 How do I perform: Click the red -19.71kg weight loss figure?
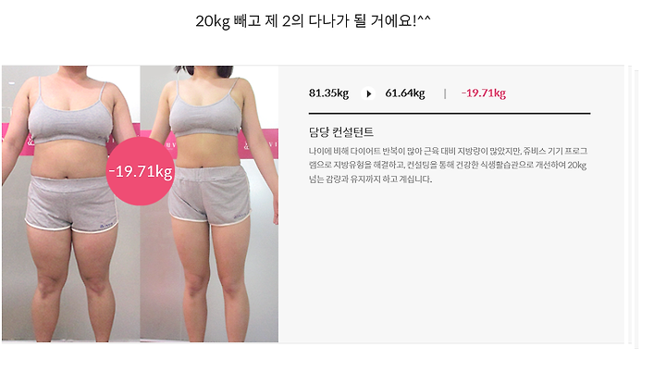(x=484, y=93)
